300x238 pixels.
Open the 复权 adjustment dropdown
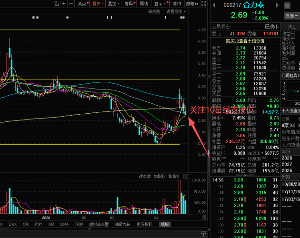point(97,3)
